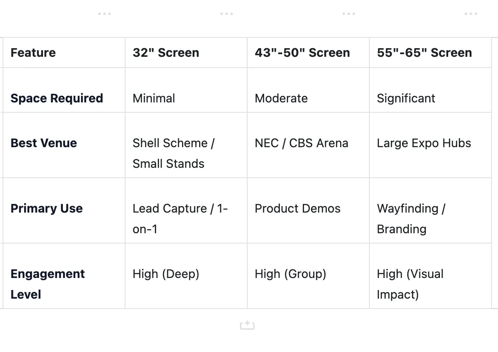Select the 43"-50" Screen header cell
This screenshot has height=352, width=498.
(x=302, y=53)
